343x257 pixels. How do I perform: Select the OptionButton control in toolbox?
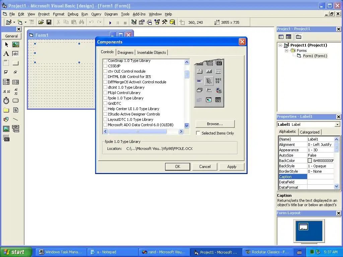(x=15, y=72)
